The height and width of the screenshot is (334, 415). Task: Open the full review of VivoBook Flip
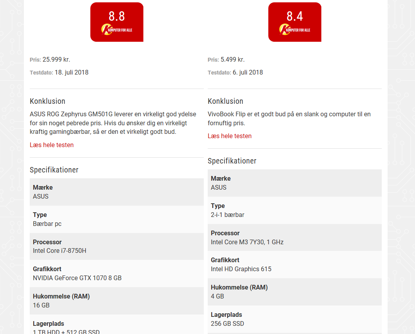pos(230,136)
